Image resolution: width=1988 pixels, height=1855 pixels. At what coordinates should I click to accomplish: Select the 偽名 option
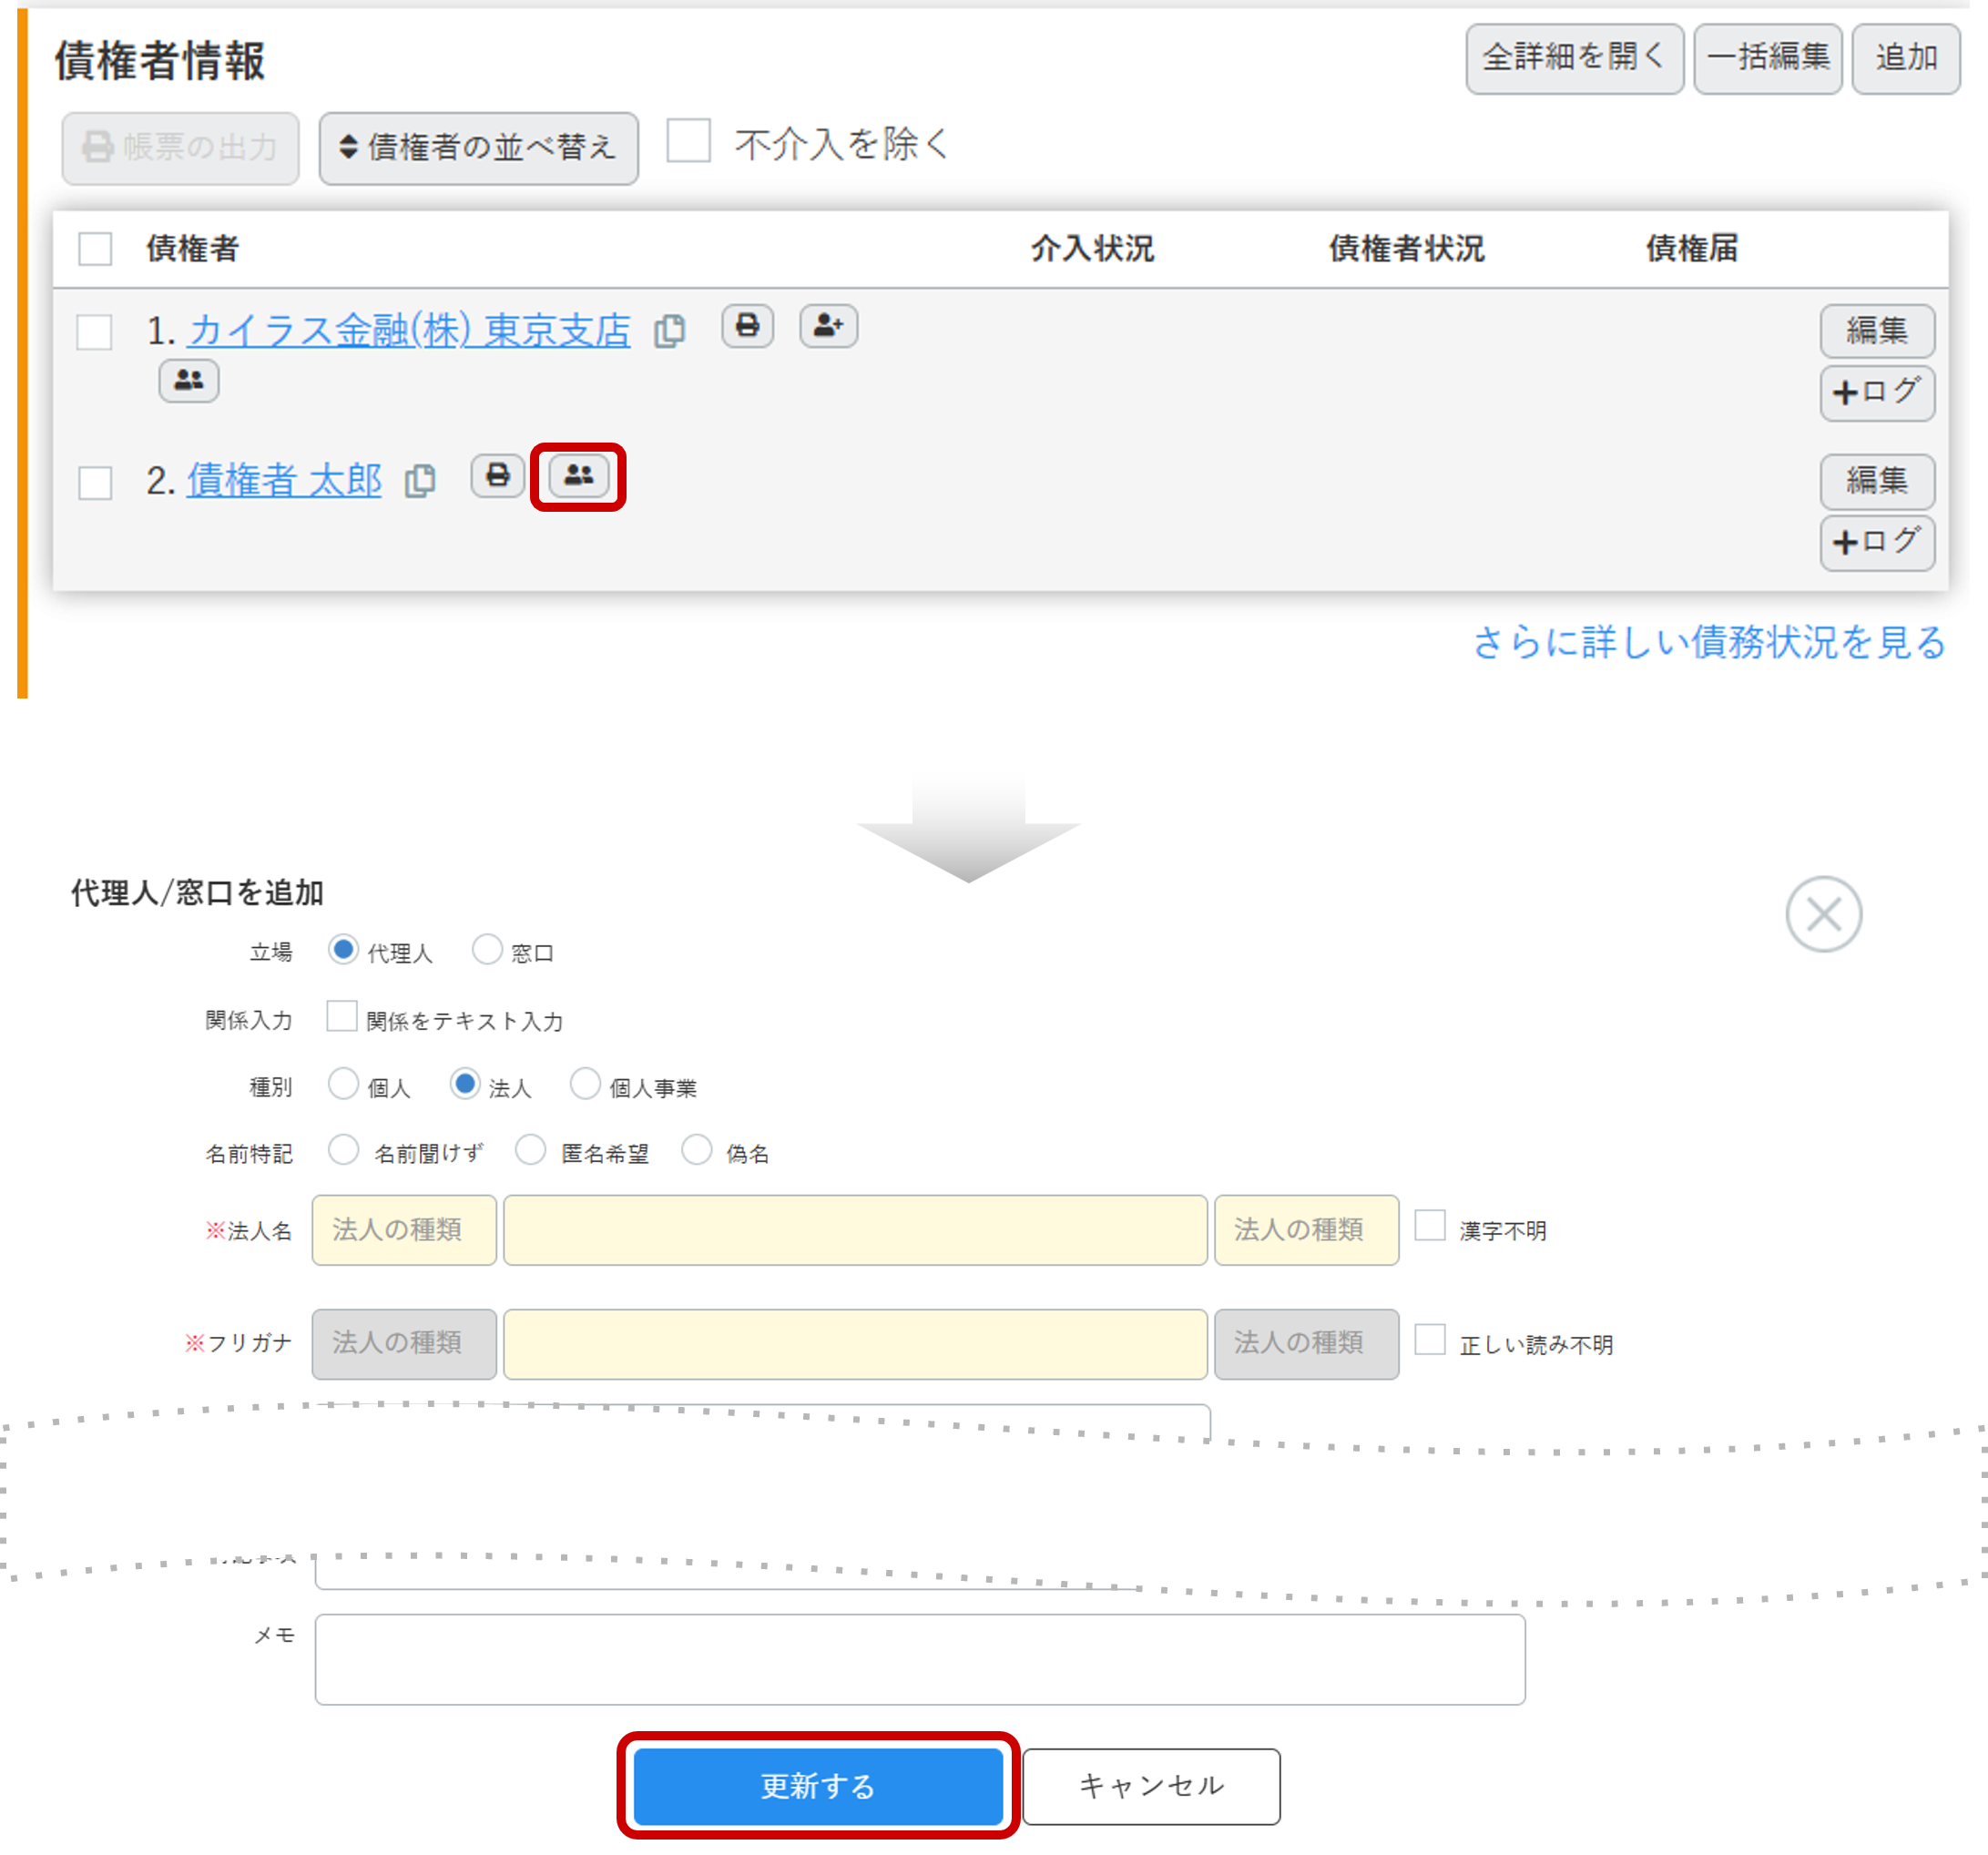pos(696,1150)
